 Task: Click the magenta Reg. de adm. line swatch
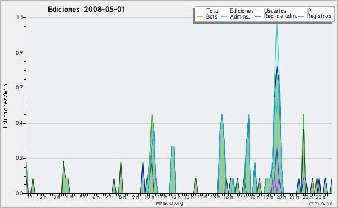(258, 16)
